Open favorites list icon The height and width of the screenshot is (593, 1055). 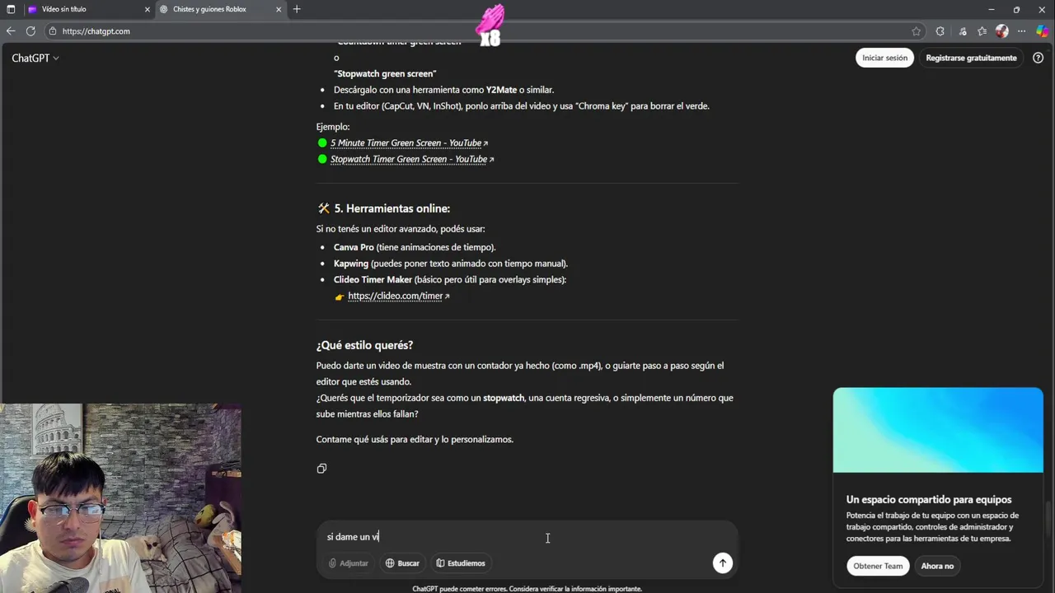[x=982, y=31]
